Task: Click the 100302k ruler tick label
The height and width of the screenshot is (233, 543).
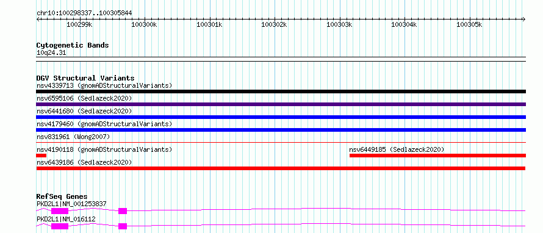Action: (x=274, y=24)
